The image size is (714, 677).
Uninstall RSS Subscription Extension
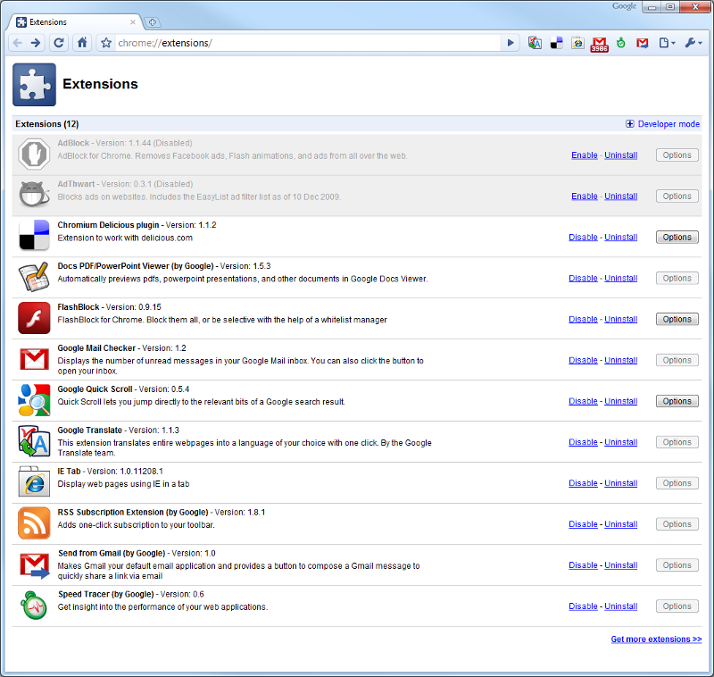(x=620, y=524)
